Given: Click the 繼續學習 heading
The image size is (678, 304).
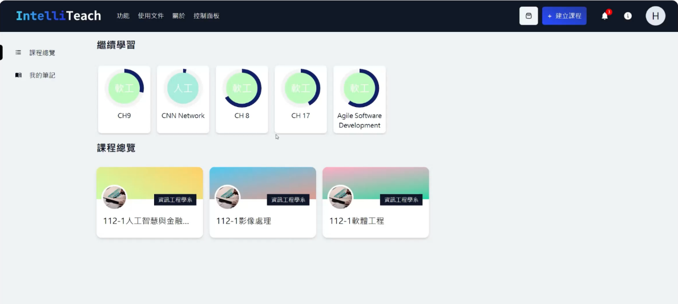Looking at the screenshot, I should click(116, 45).
